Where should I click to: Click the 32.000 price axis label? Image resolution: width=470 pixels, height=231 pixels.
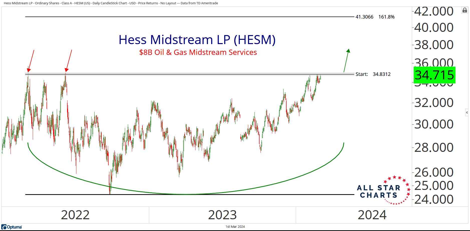click(x=434, y=103)
